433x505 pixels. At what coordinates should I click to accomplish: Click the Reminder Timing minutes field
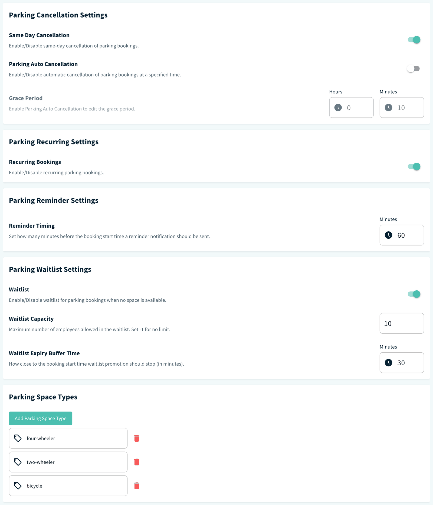[x=402, y=235]
